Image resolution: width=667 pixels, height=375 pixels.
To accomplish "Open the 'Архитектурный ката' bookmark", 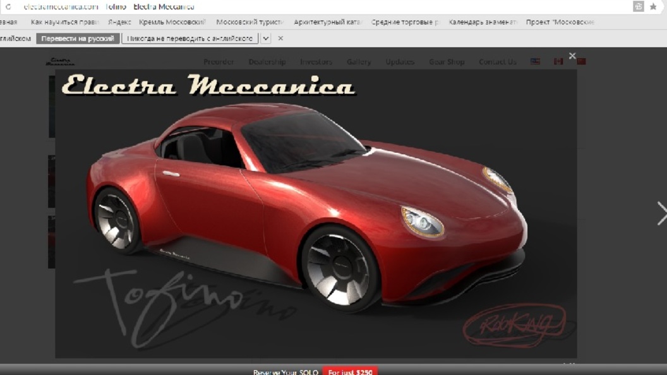I will point(327,21).
